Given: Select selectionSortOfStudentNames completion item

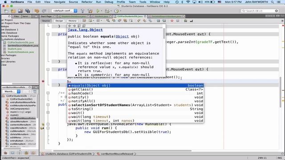Looking at the screenshot, I should [x=135, y=105].
